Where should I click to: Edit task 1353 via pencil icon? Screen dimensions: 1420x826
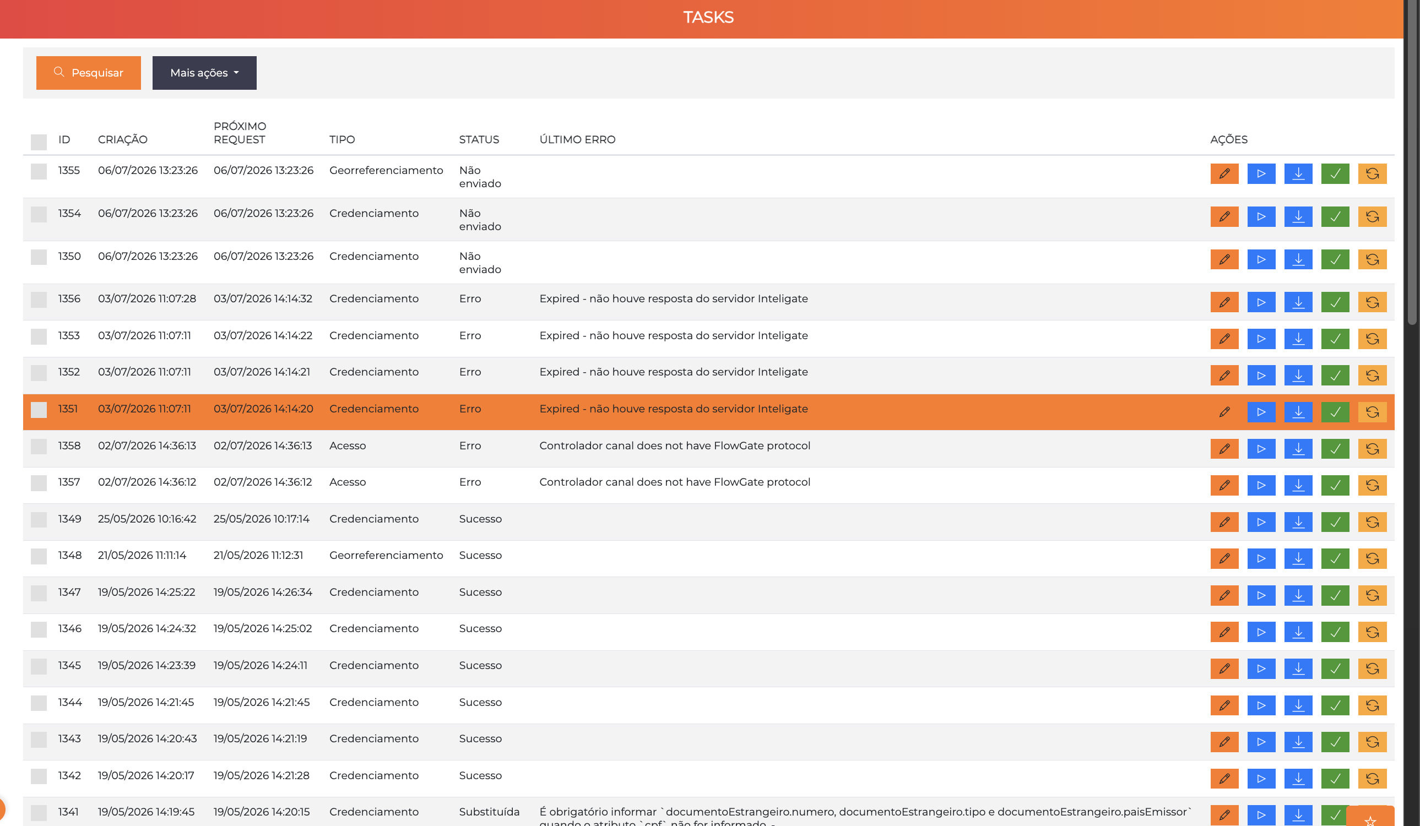pyautogui.click(x=1224, y=339)
